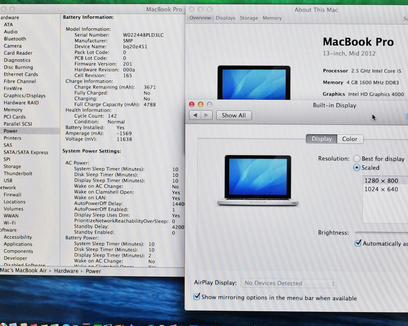408x326 pixels.
Task: Toggle Automatically adjust brightness checkbox
Action: click(x=358, y=243)
